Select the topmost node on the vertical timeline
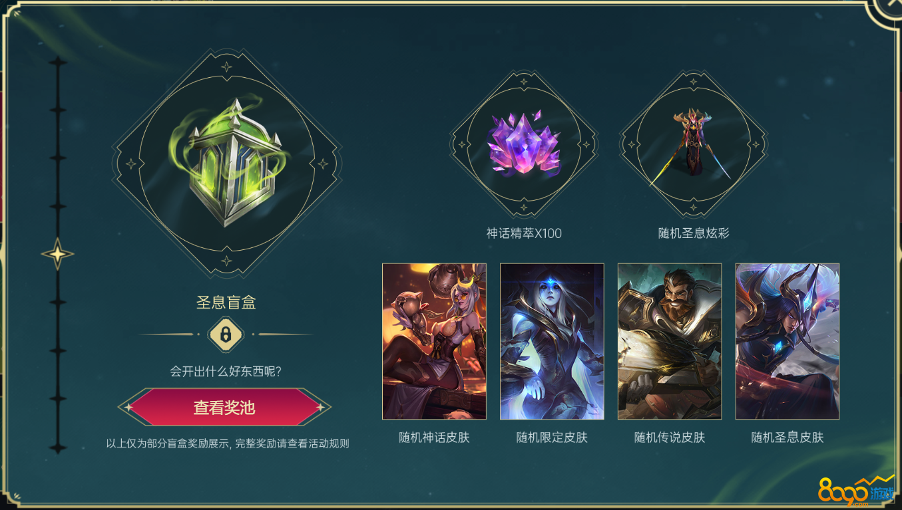The height and width of the screenshot is (510, 902). click(59, 63)
